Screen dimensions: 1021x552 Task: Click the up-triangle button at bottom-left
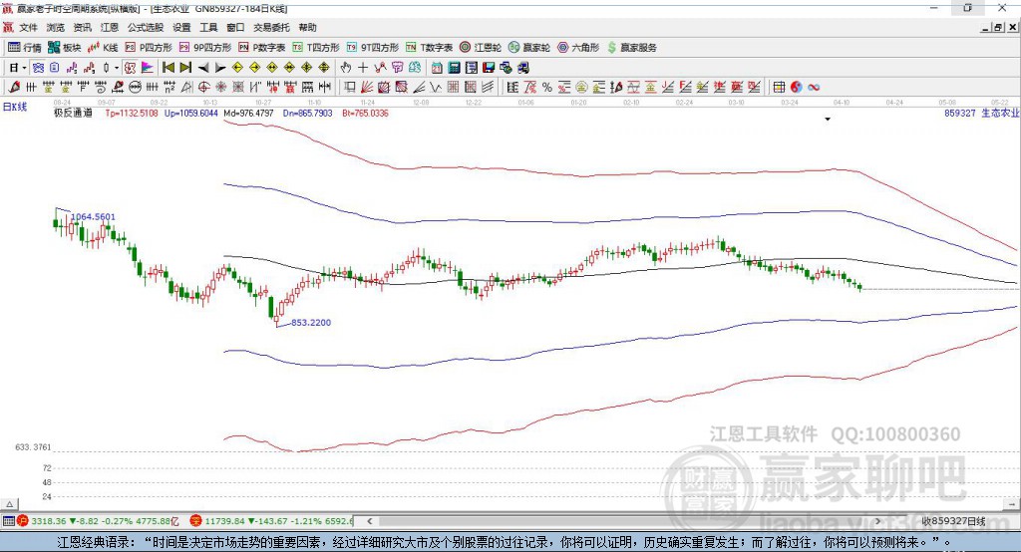pyautogui.click(x=9, y=504)
